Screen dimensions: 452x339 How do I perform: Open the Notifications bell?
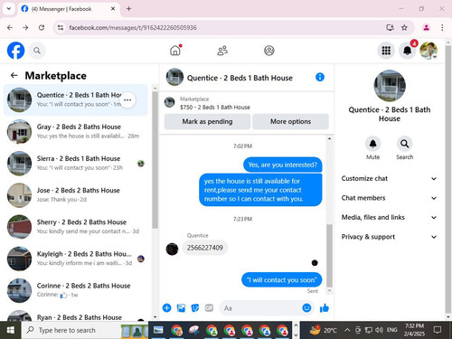[x=408, y=51]
